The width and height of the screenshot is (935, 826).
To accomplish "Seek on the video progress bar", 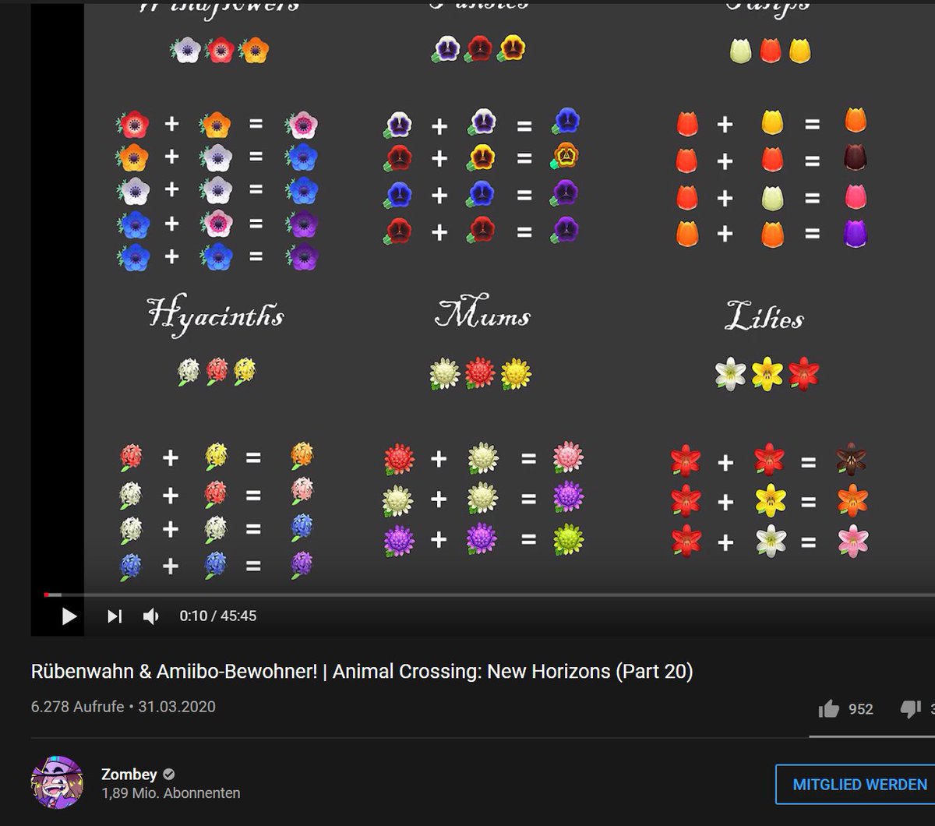I will click(489, 595).
